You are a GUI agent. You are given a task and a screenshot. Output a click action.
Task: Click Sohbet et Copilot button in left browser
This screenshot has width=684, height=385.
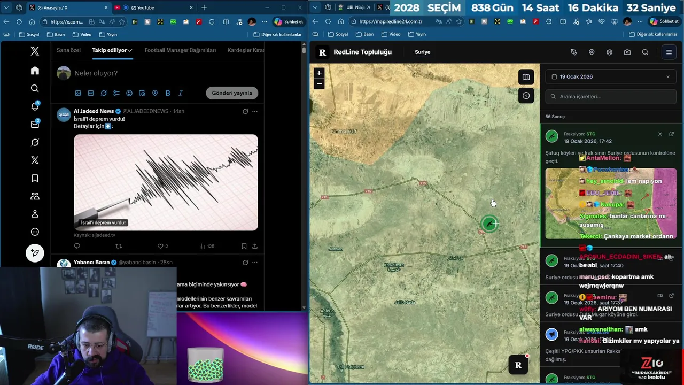289,21
